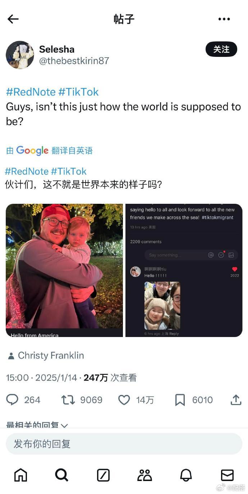Screen dimensions: 248x494
Task: Follow Selesha with the 关注 button
Action: click(221, 49)
